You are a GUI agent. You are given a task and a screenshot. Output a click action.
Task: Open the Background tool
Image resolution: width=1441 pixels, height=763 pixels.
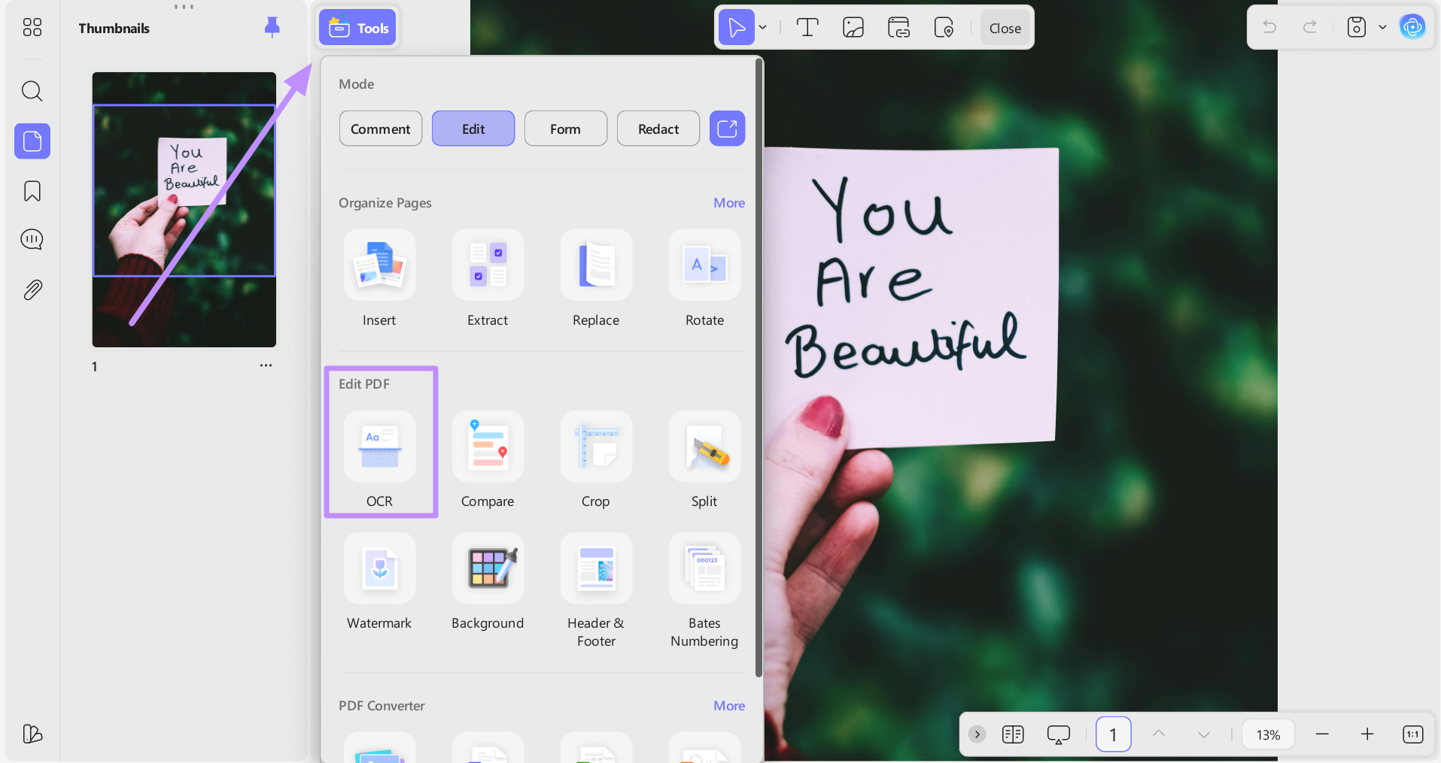tap(488, 582)
